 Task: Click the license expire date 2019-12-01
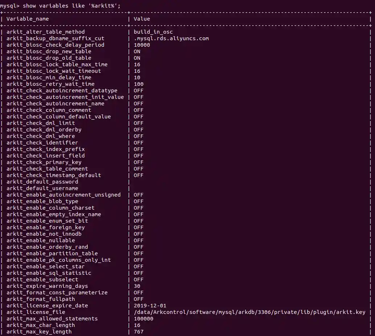(150, 306)
